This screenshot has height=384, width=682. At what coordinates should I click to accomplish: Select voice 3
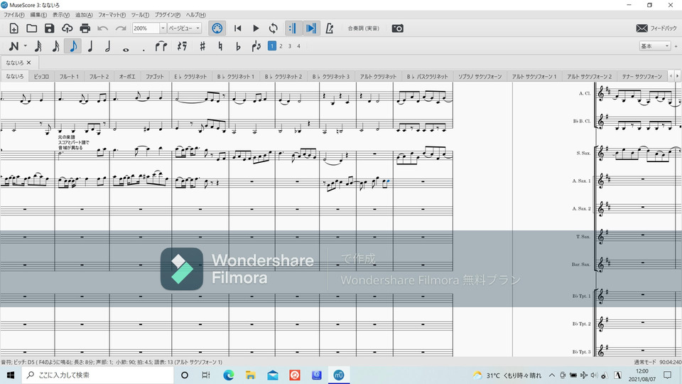coord(290,46)
